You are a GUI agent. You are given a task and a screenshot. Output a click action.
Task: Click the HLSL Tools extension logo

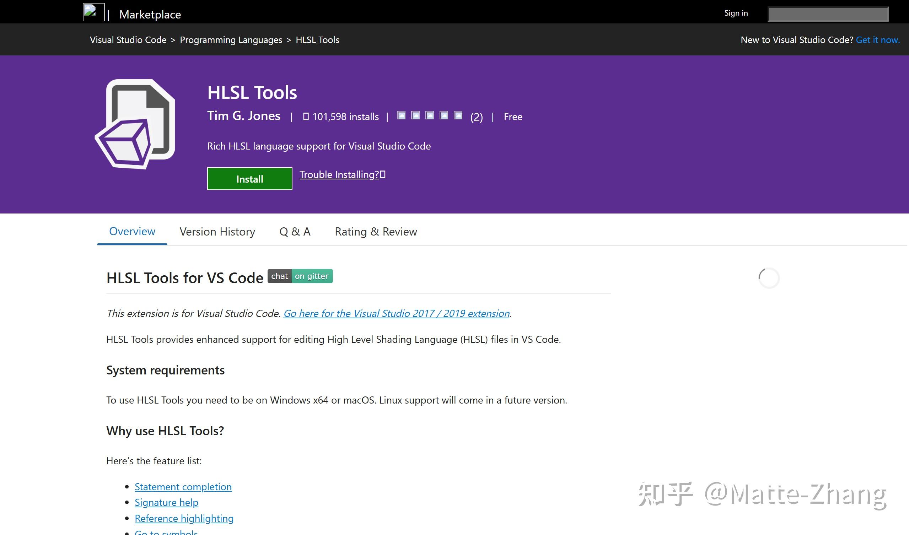[x=135, y=124]
